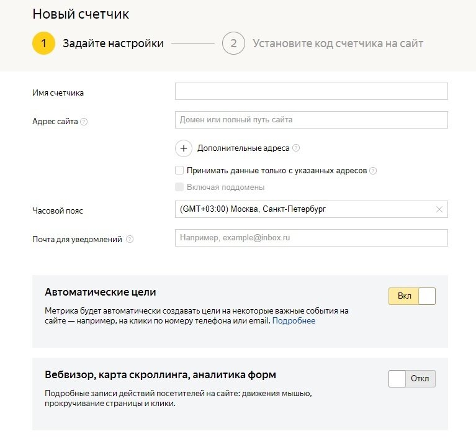
Task: Click the help icon beside Адрес сайта
Action: coord(84,122)
